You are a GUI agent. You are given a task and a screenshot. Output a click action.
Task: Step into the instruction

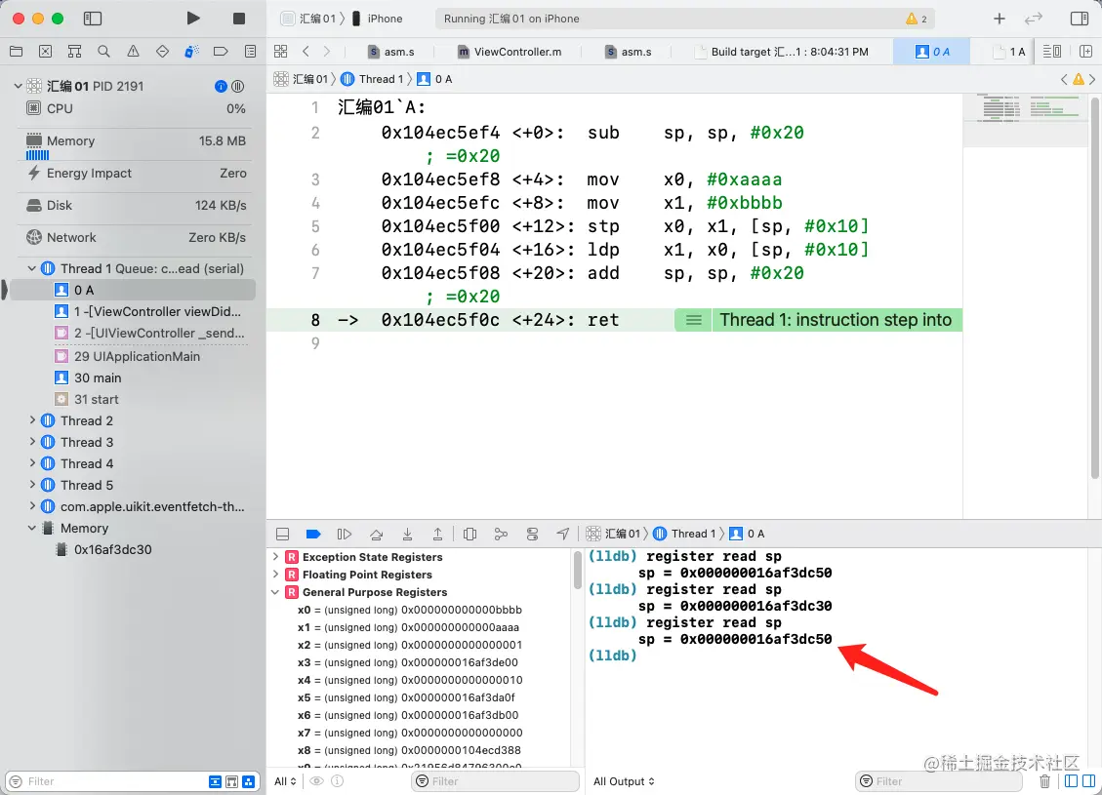click(407, 535)
